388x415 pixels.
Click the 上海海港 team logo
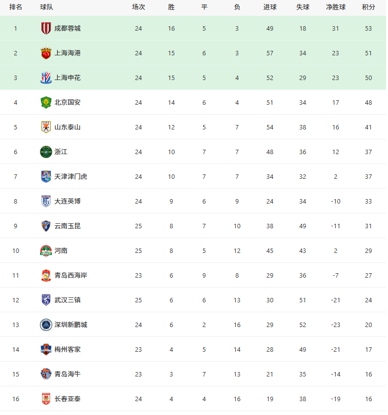click(x=46, y=53)
